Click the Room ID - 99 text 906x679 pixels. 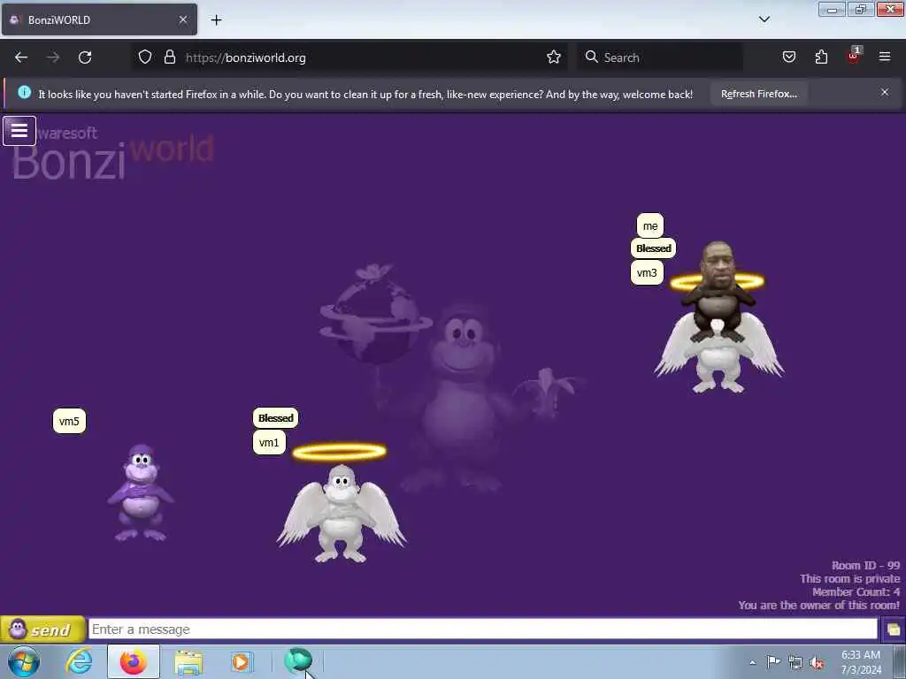865,566
